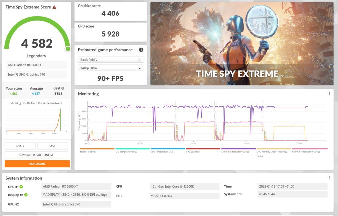The width and height of the screenshot is (338, 216).
Task: Click the System information heading
Action: click(24, 178)
